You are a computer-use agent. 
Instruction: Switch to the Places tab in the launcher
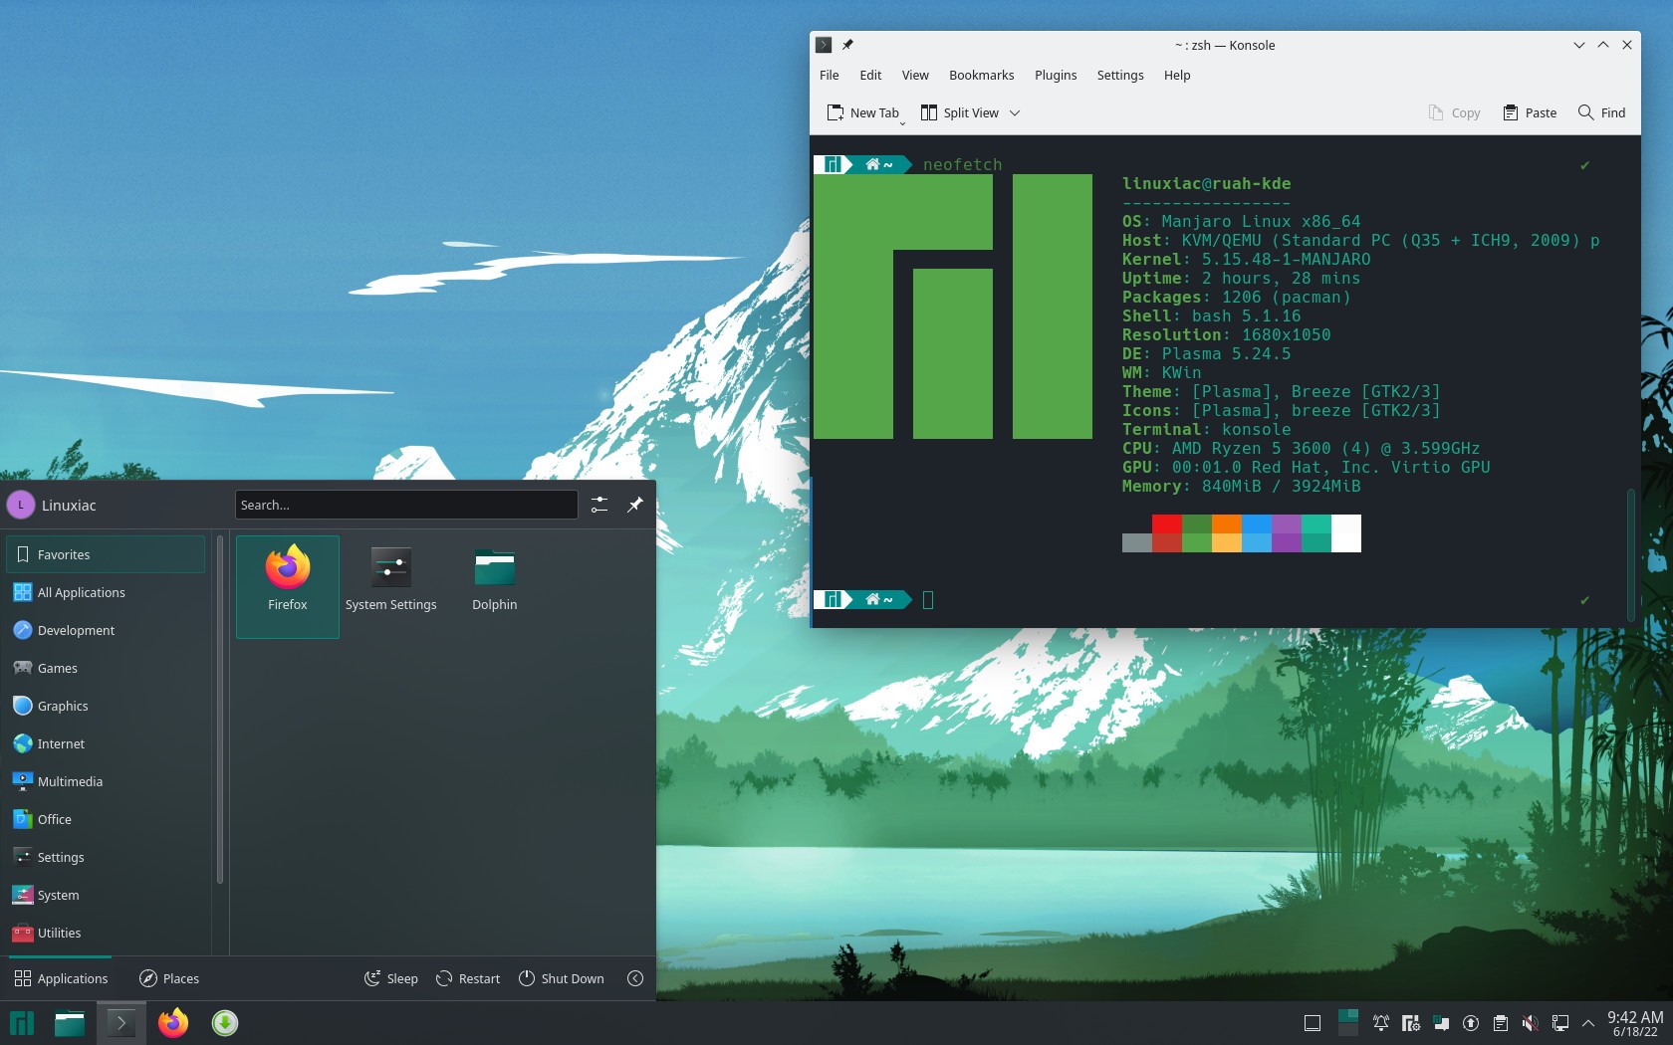pos(168,978)
